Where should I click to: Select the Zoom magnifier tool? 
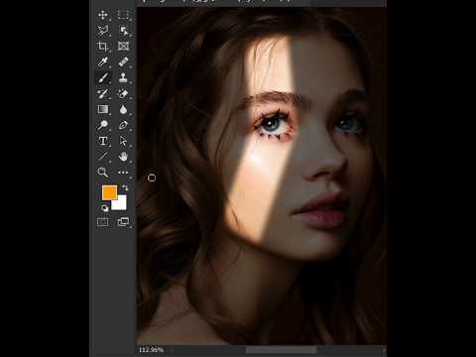102,172
